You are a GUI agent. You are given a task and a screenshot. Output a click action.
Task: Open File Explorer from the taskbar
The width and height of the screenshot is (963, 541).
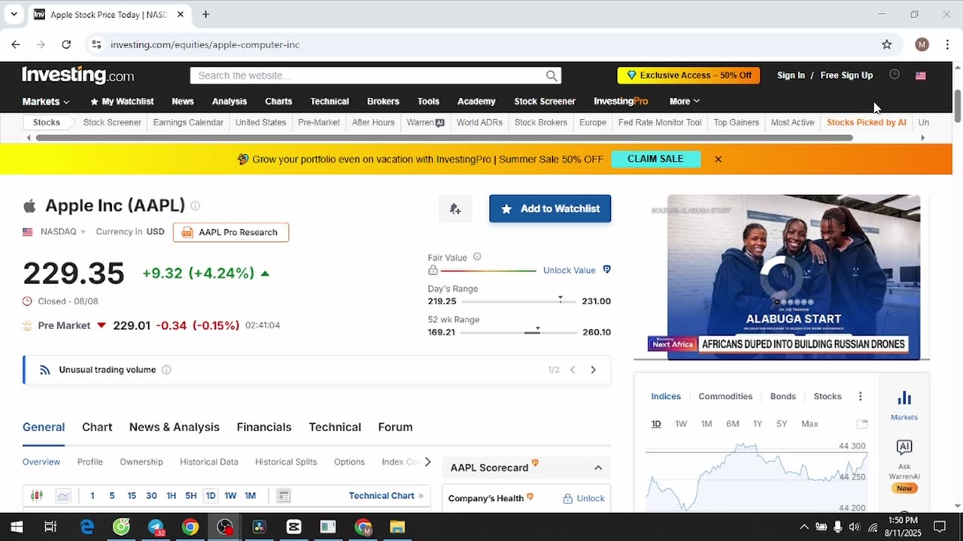point(397,527)
